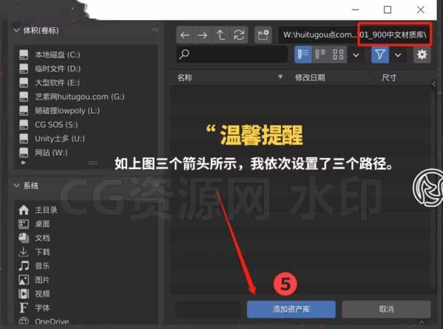Toggle options region gear icon

click(x=422, y=54)
